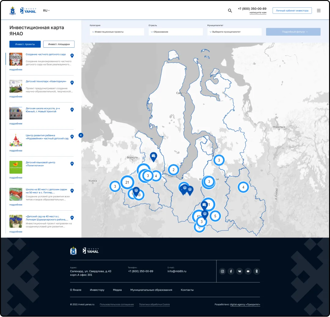
Task: Click the Bambini kindergarten project thumbnail
Action: [16, 59]
